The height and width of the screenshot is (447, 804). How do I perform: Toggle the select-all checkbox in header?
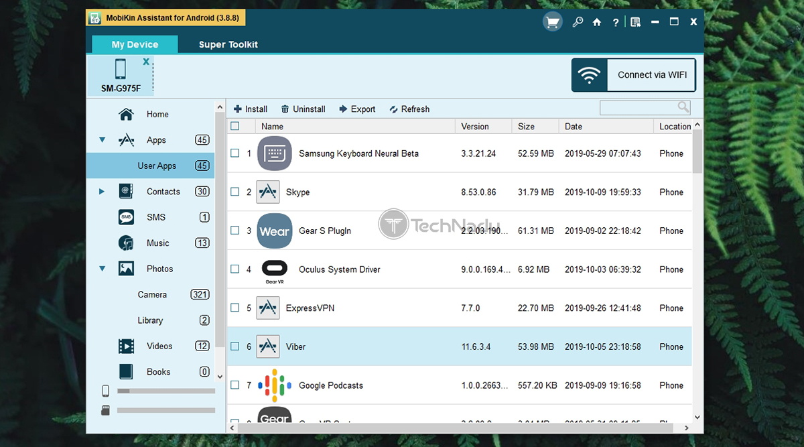234,126
